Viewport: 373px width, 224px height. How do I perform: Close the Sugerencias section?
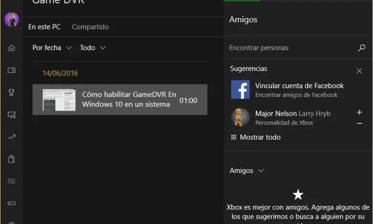coord(359,71)
